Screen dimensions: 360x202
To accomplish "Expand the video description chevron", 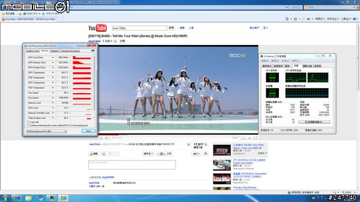I will click(188, 145).
